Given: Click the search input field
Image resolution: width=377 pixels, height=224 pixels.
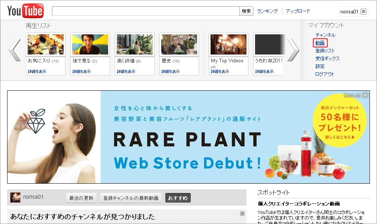Looking at the screenshot, I should 146,11.
